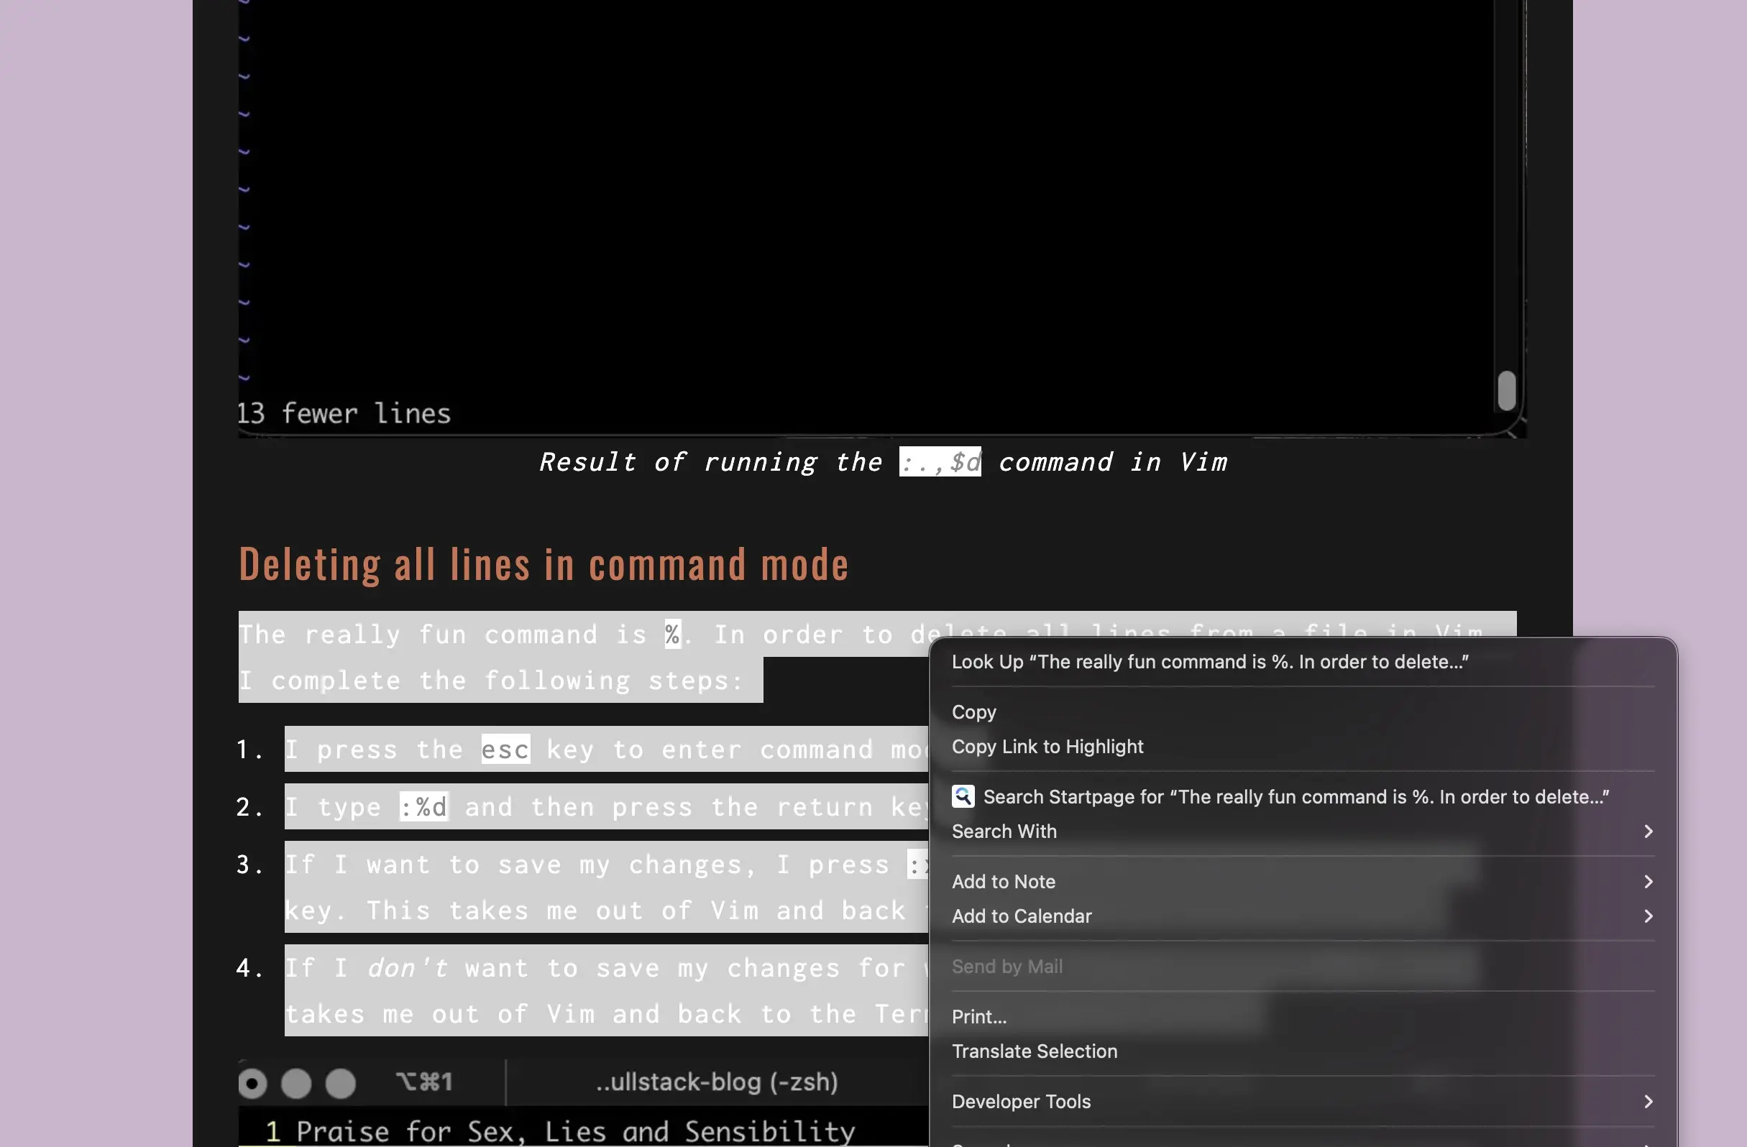This screenshot has height=1147, width=1747.
Task: Click the 'Result of running the' caption text
Action: (710, 462)
